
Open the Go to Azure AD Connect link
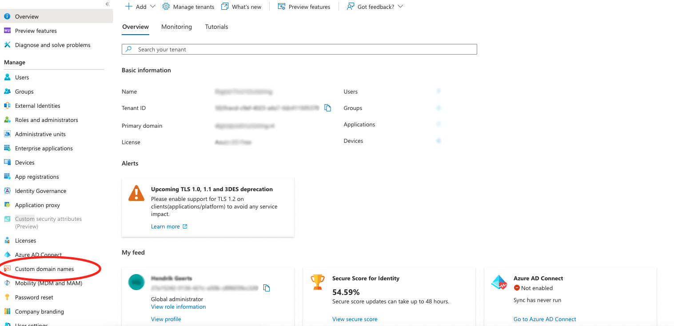tap(545, 319)
